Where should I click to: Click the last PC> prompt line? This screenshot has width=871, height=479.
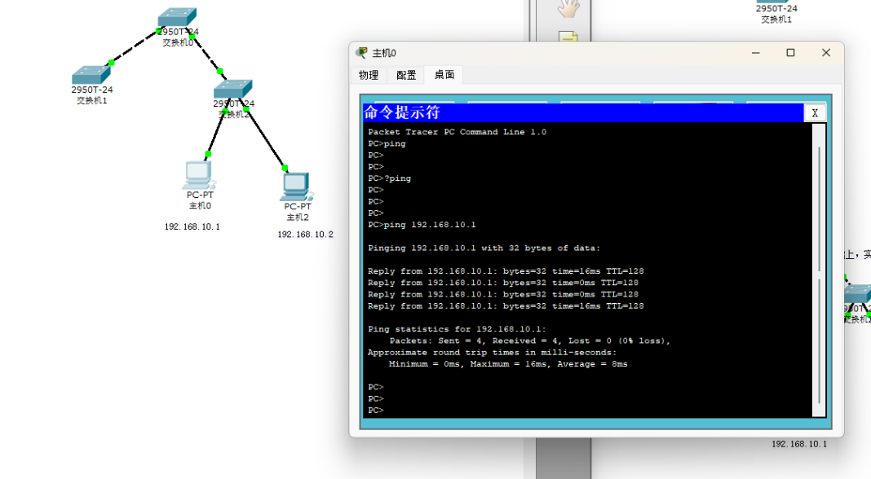(375, 411)
